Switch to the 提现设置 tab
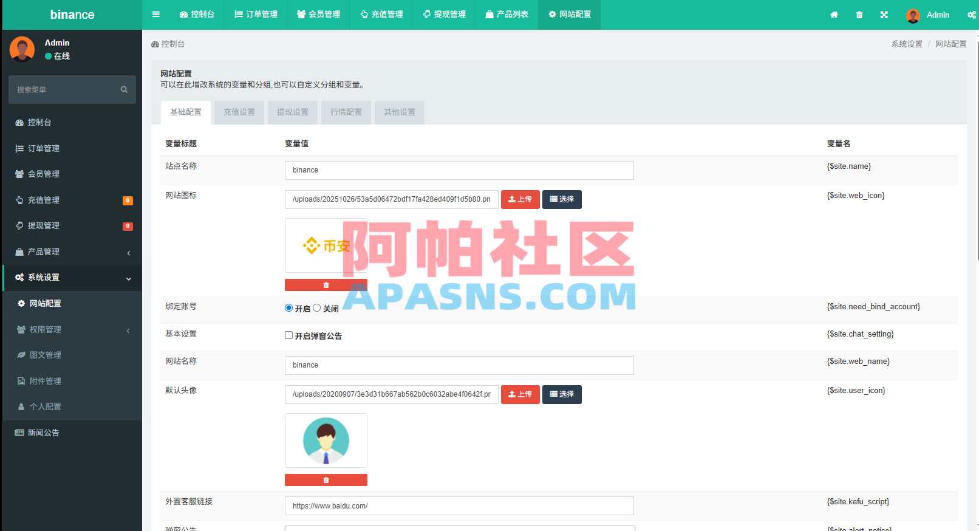979x531 pixels. [293, 112]
